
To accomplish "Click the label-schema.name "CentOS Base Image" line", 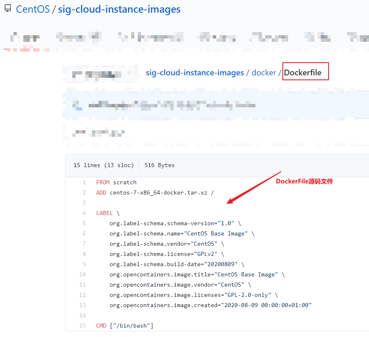I will click(x=182, y=234).
